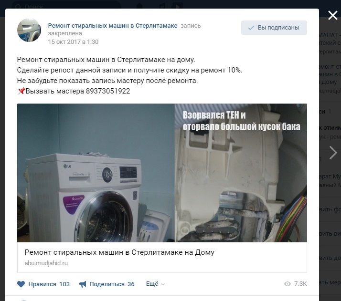Open the broken tank photo with caption
The height and width of the screenshot is (301, 341).
tap(241, 173)
